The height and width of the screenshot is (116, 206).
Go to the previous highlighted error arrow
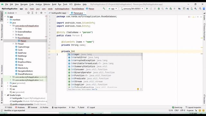[198, 17]
